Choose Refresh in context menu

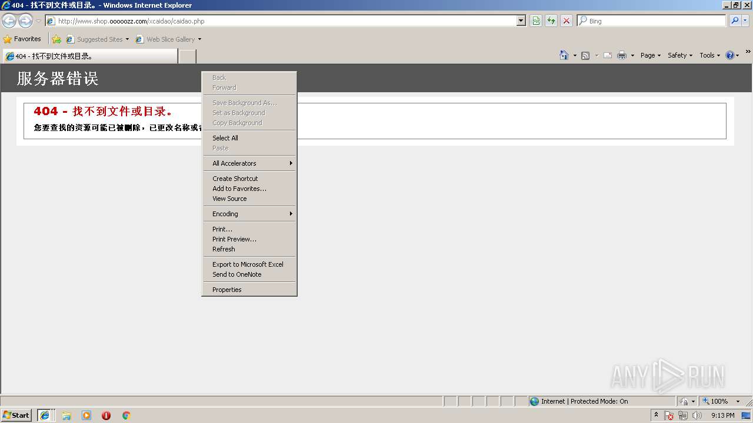point(249,249)
